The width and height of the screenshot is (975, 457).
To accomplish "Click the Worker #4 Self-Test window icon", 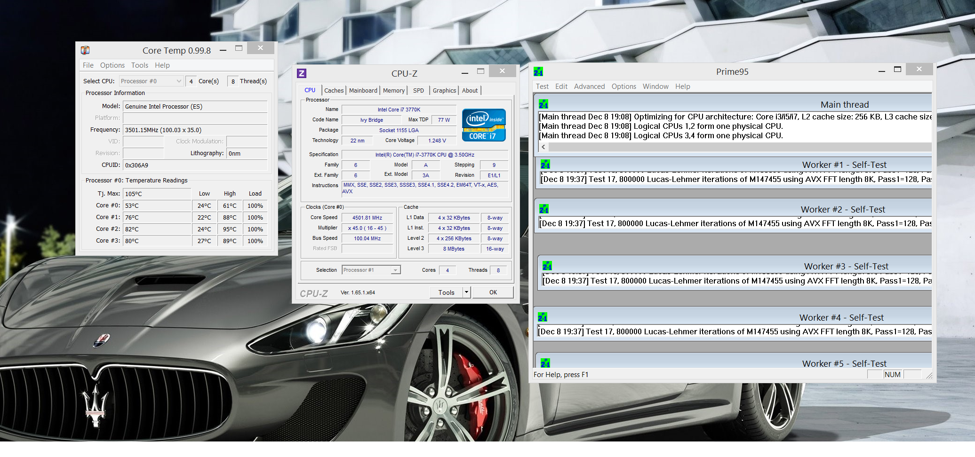I will pos(543,317).
